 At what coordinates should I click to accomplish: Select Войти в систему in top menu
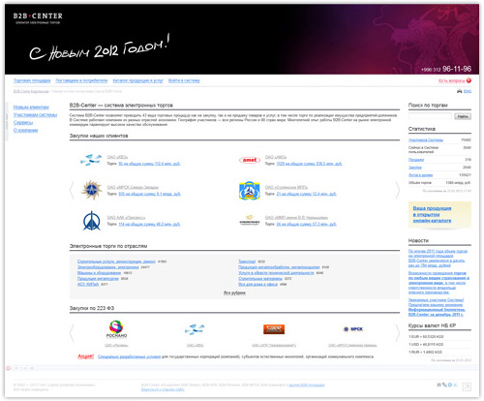click(184, 80)
